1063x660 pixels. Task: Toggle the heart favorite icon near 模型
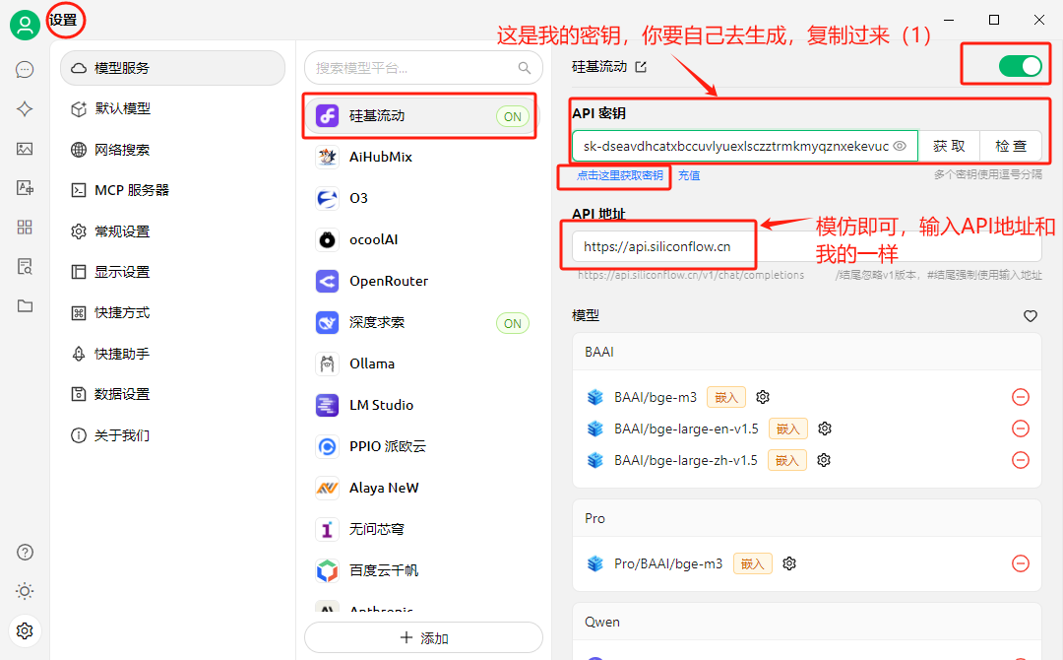(1030, 316)
